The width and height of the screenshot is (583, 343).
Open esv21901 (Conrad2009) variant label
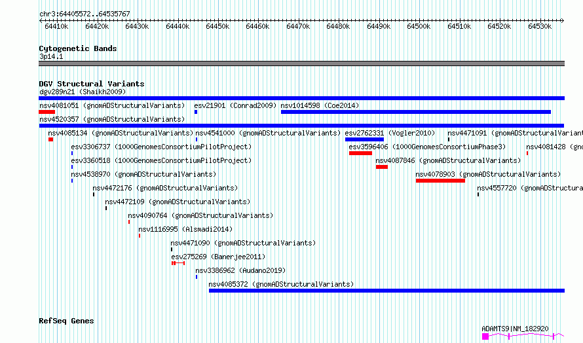click(235, 105)
